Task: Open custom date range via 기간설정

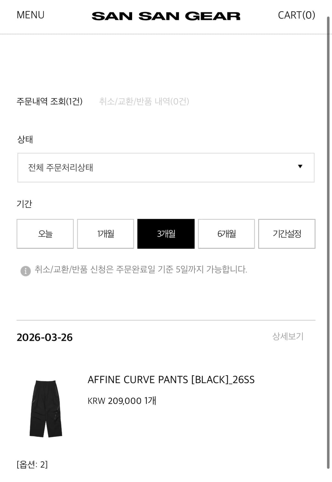Action: point(287,234)
